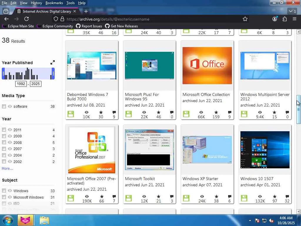Open the Firefox account icon

275,19
